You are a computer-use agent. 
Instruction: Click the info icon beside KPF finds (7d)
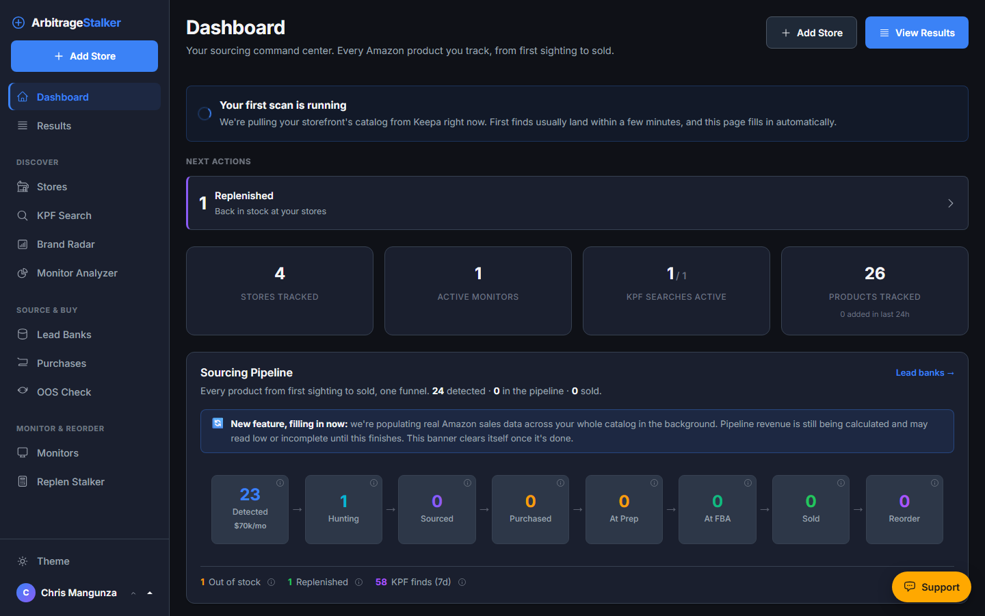click(462, 582)
